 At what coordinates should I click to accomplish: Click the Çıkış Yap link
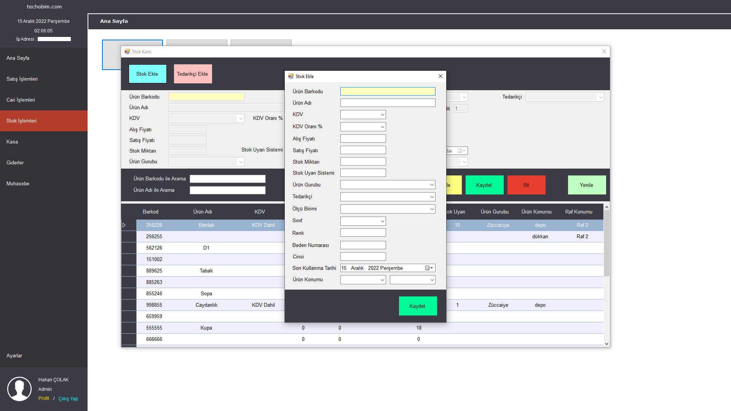tap(68, 398)
